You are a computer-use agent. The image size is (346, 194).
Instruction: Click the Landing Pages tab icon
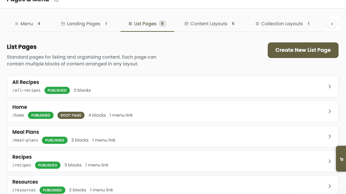click(x=63, y=24)
